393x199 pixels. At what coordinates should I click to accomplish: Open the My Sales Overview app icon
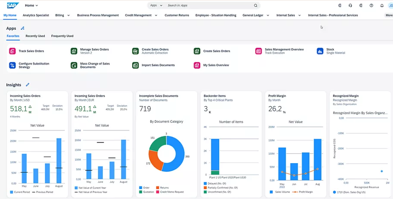tap(197, 65)
